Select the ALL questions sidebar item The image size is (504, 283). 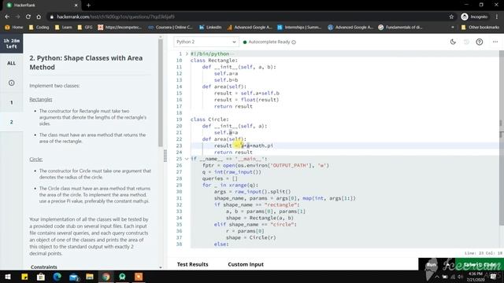11,63
